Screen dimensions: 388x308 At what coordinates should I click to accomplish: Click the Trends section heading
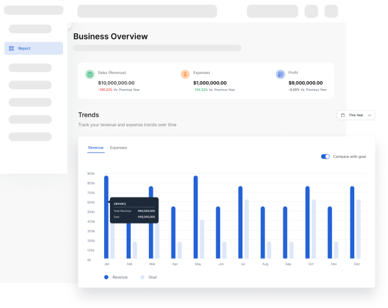point(88,115)
